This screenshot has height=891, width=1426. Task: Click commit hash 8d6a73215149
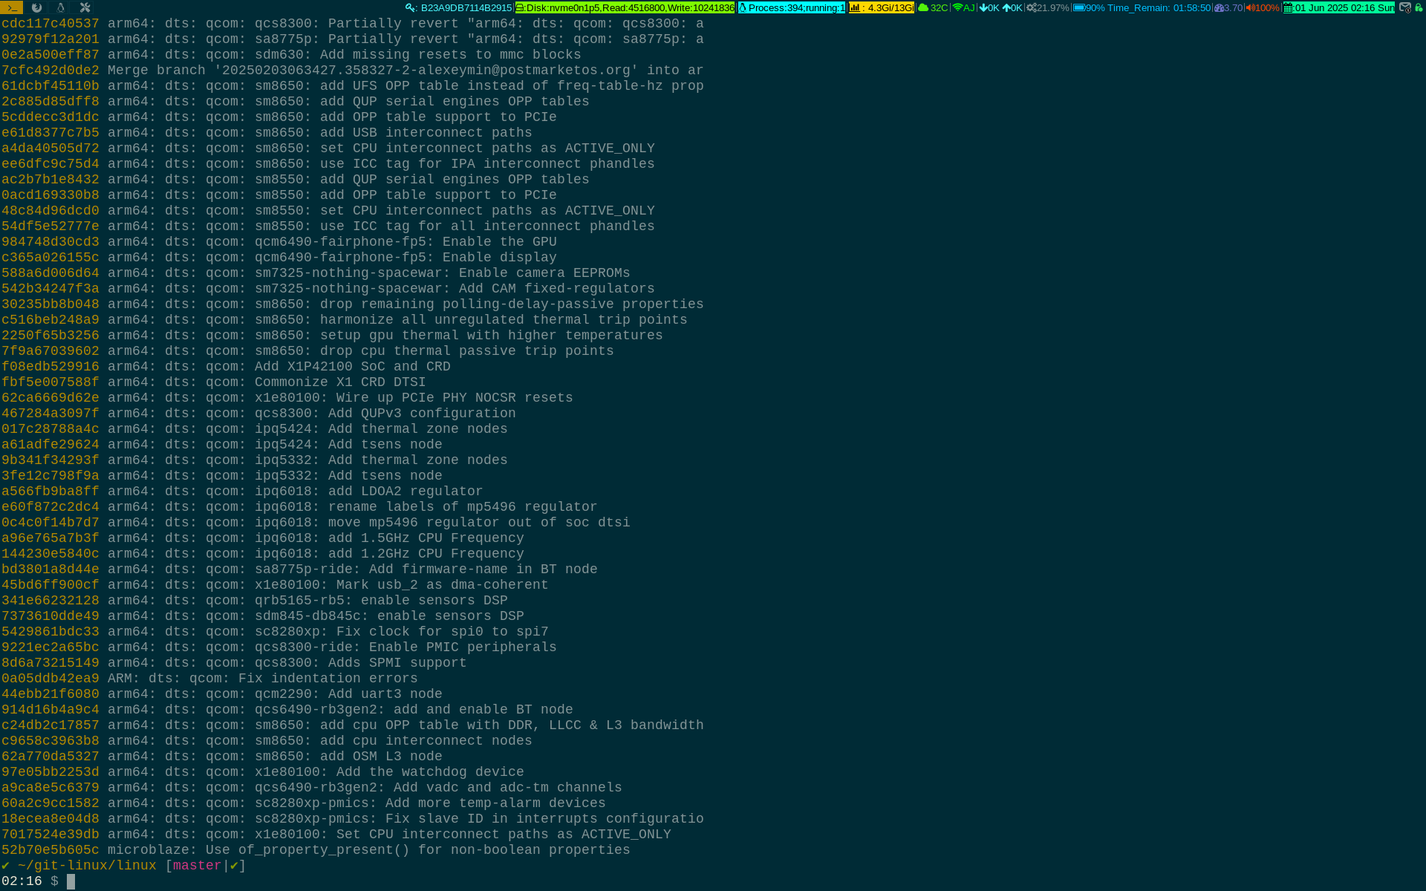(50, 663)
